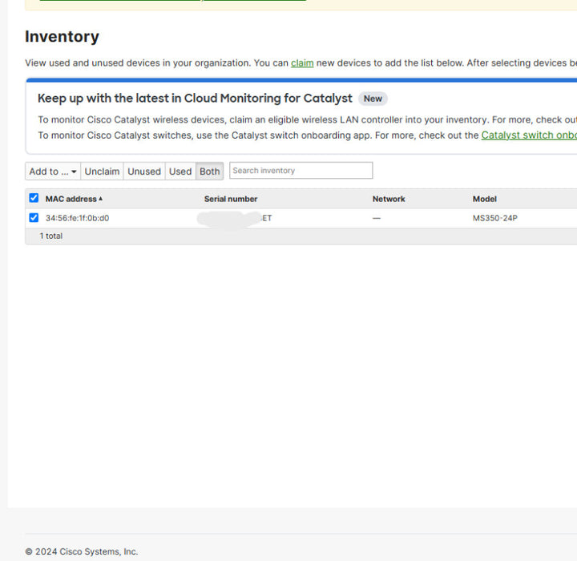The height and width of the screenshot is (561, 577).
Task: Click the 2024 Cisco Systems copyright text
Action: click(81, 551)
